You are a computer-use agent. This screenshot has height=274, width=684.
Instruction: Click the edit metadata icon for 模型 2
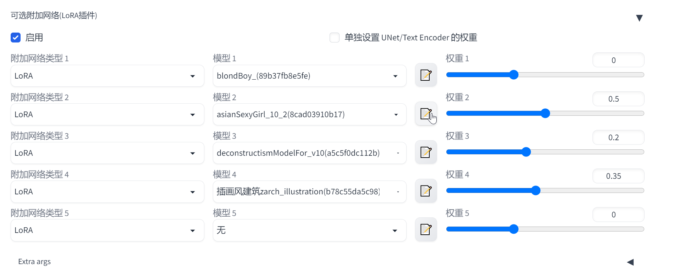point(426,114)
